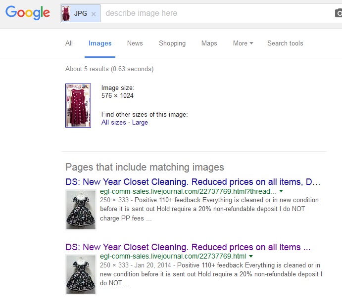Viewport: 342px width, 306px height.
Task: Expand second result's green URL dropdown arrow
Action: coord(251,256)
